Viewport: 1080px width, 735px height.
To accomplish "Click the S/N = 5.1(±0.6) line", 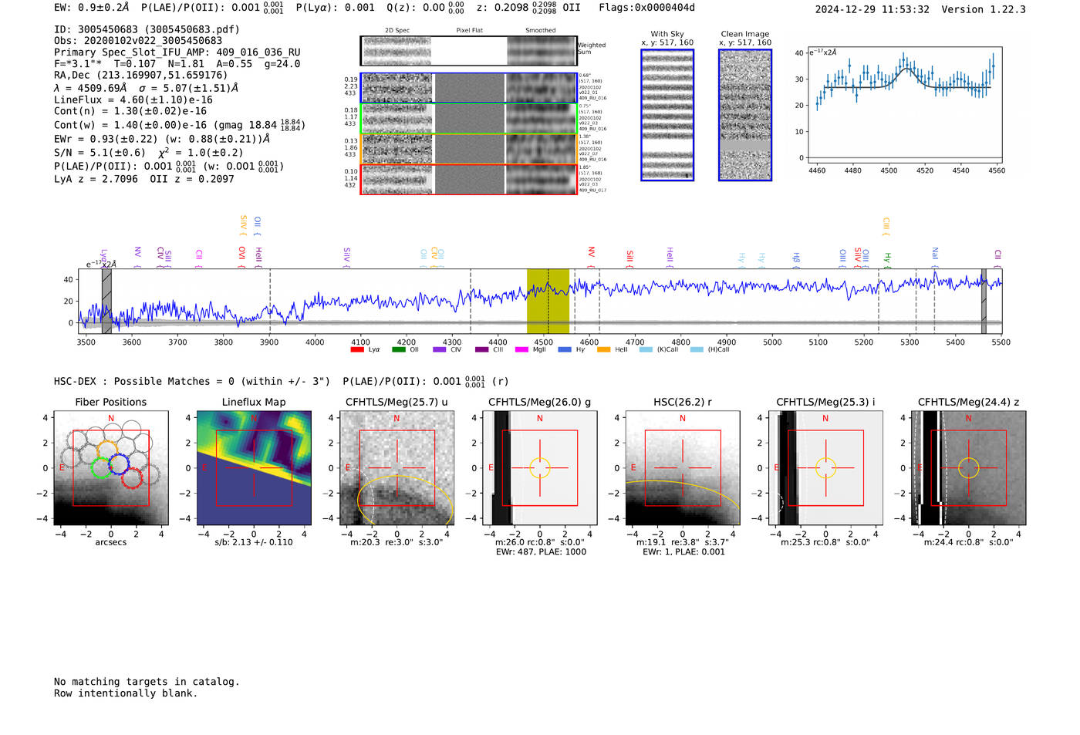I will click(x=149, y=153).
